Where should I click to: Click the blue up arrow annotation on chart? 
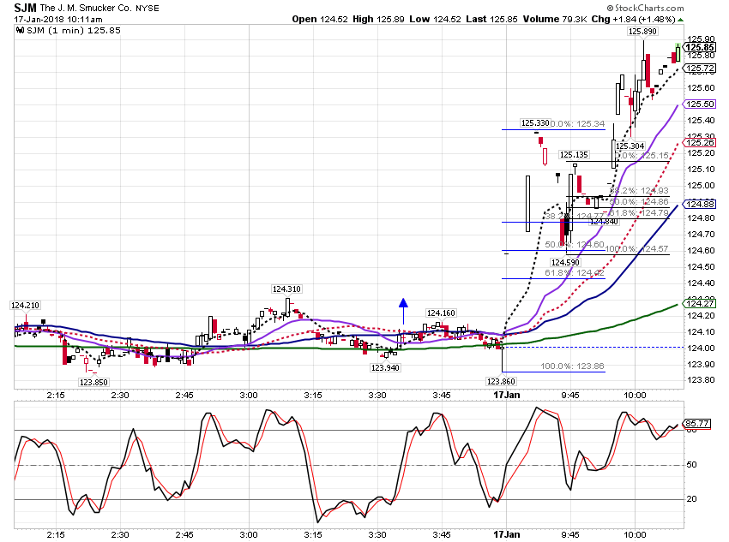pos(403,311)
